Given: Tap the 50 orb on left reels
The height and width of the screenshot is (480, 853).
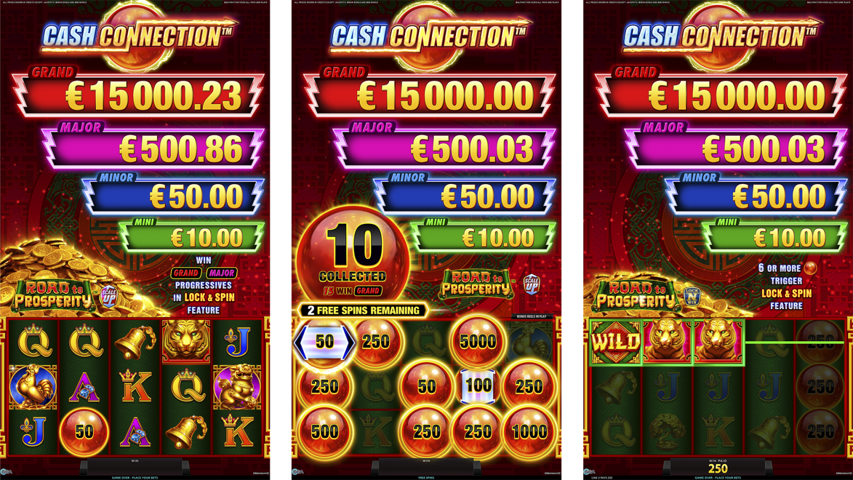Looking at the screenshot, I should (84, 431).
